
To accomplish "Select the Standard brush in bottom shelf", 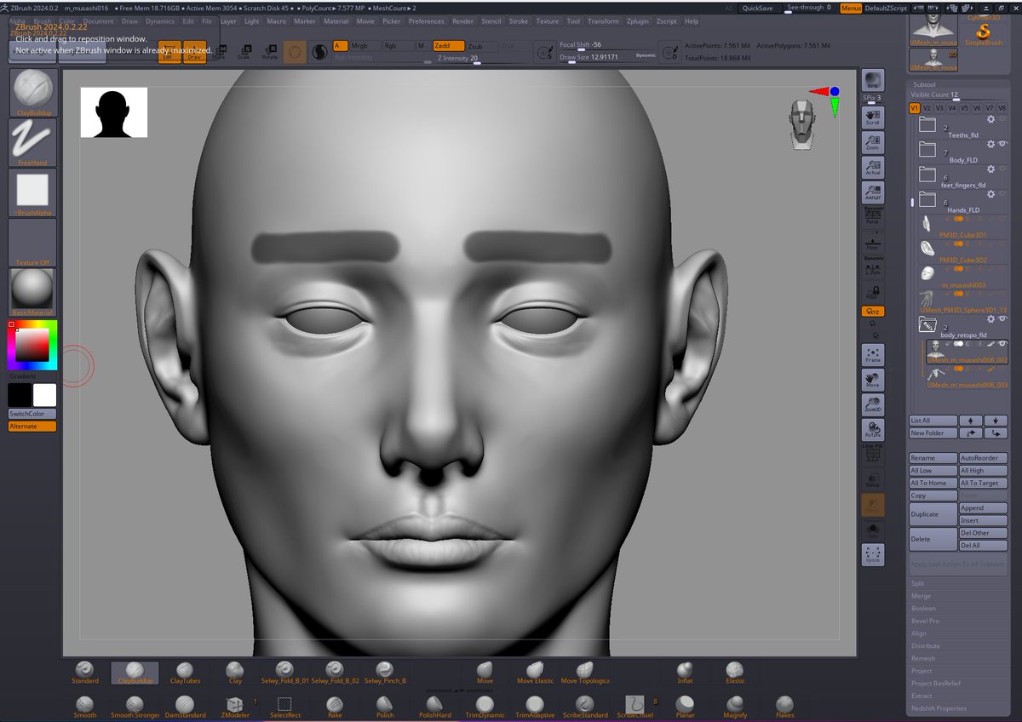I will (85, 673).
